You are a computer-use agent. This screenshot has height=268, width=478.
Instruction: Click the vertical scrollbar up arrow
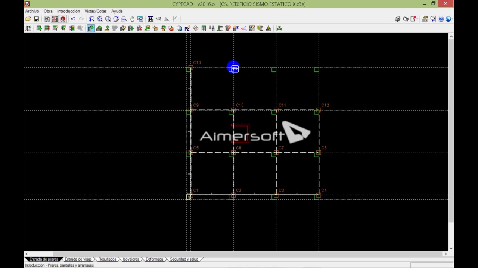[x=451, y=36]
